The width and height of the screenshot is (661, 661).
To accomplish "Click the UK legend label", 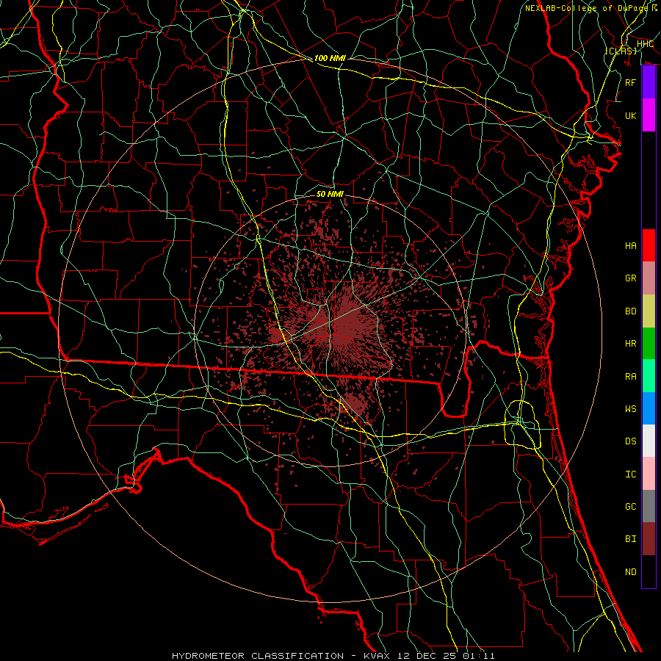I will point(631,115).
